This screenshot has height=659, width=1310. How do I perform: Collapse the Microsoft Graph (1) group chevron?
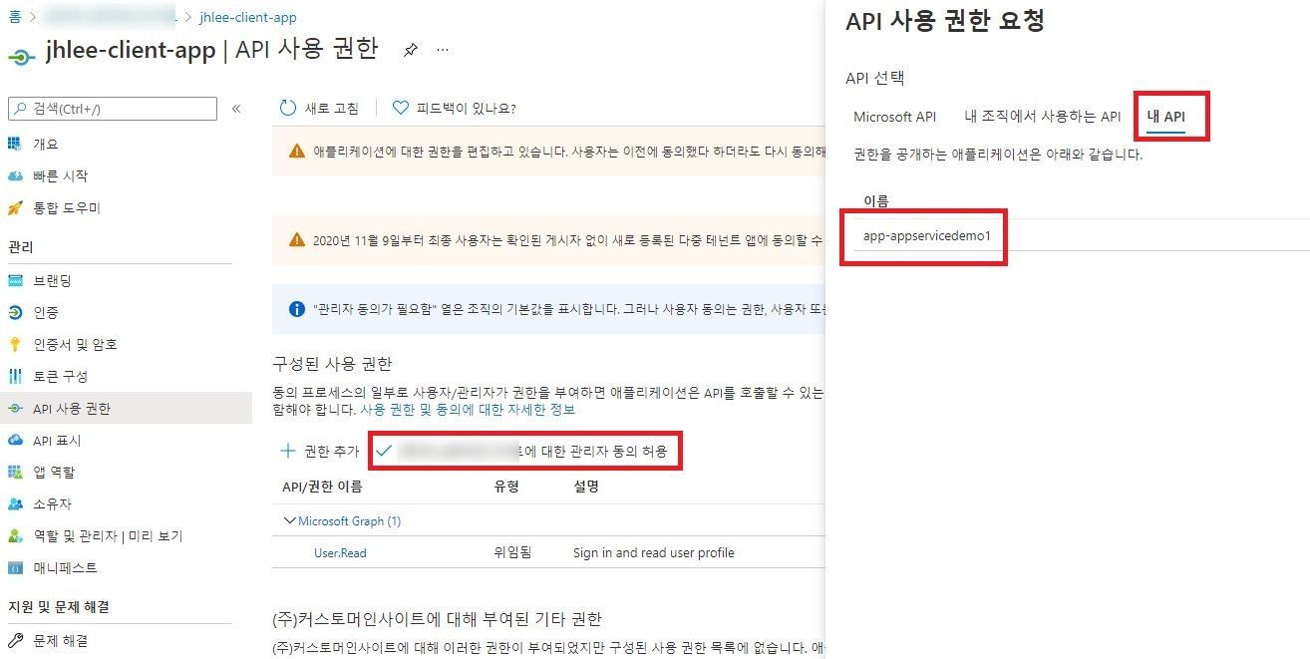[x=290, y=520]
